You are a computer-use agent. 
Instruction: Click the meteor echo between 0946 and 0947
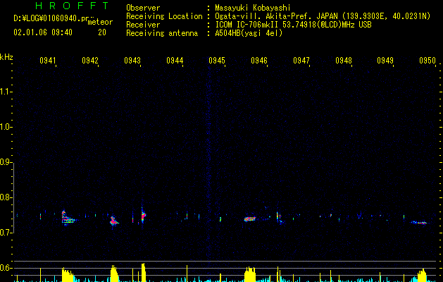279,218
